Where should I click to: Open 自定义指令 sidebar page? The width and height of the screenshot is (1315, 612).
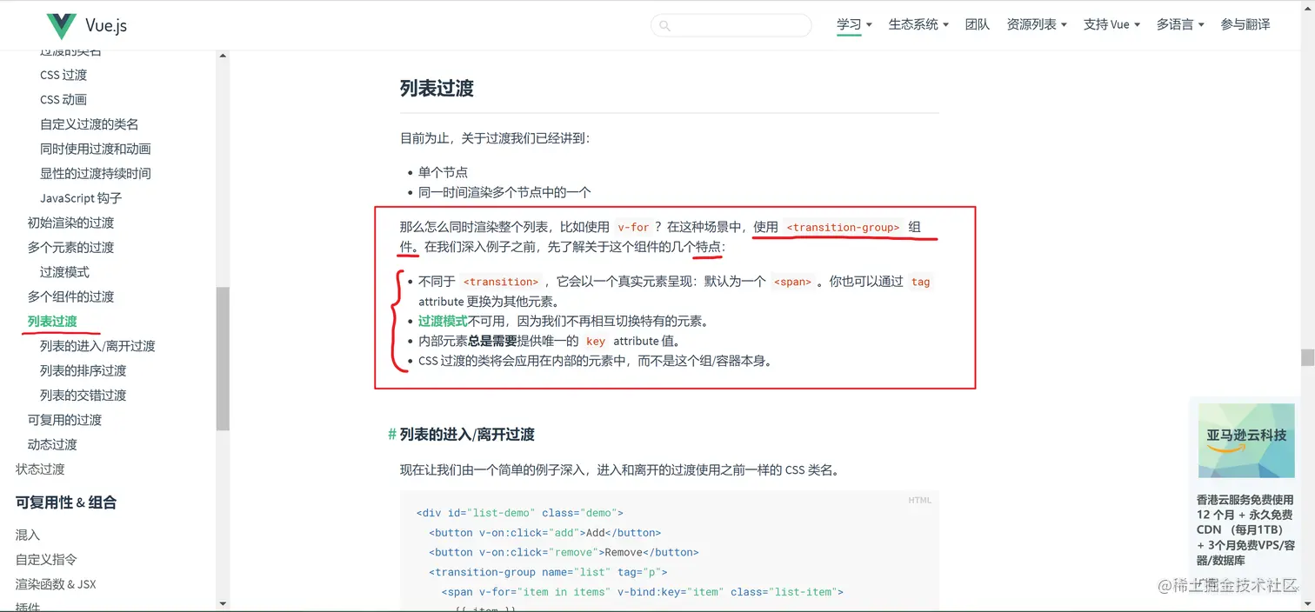(46, 559)
